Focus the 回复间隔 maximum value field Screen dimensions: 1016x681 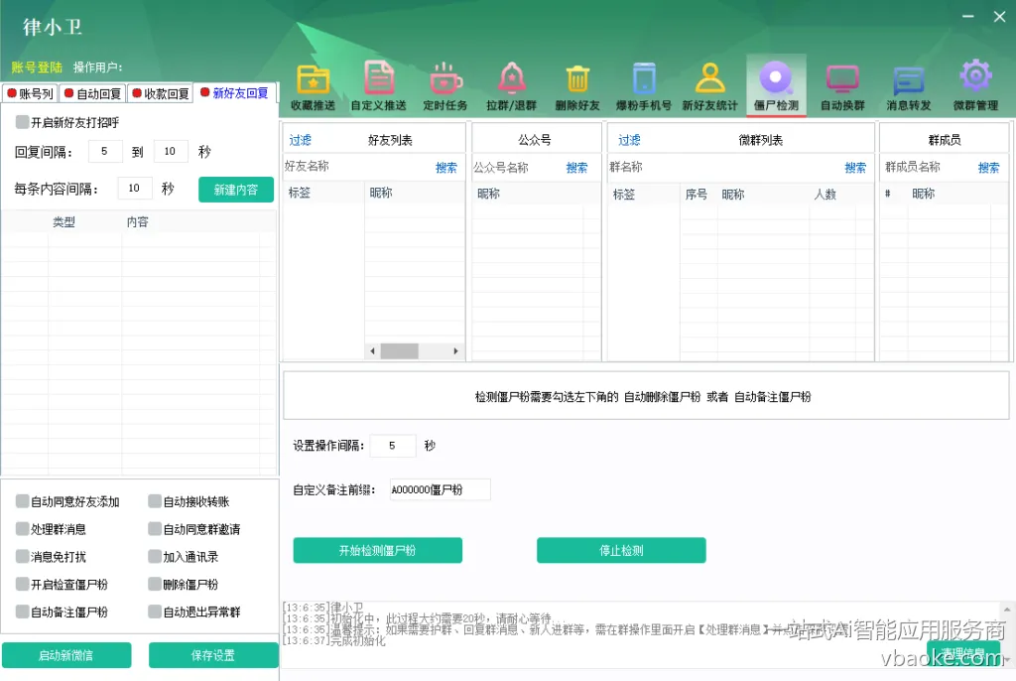171,151
